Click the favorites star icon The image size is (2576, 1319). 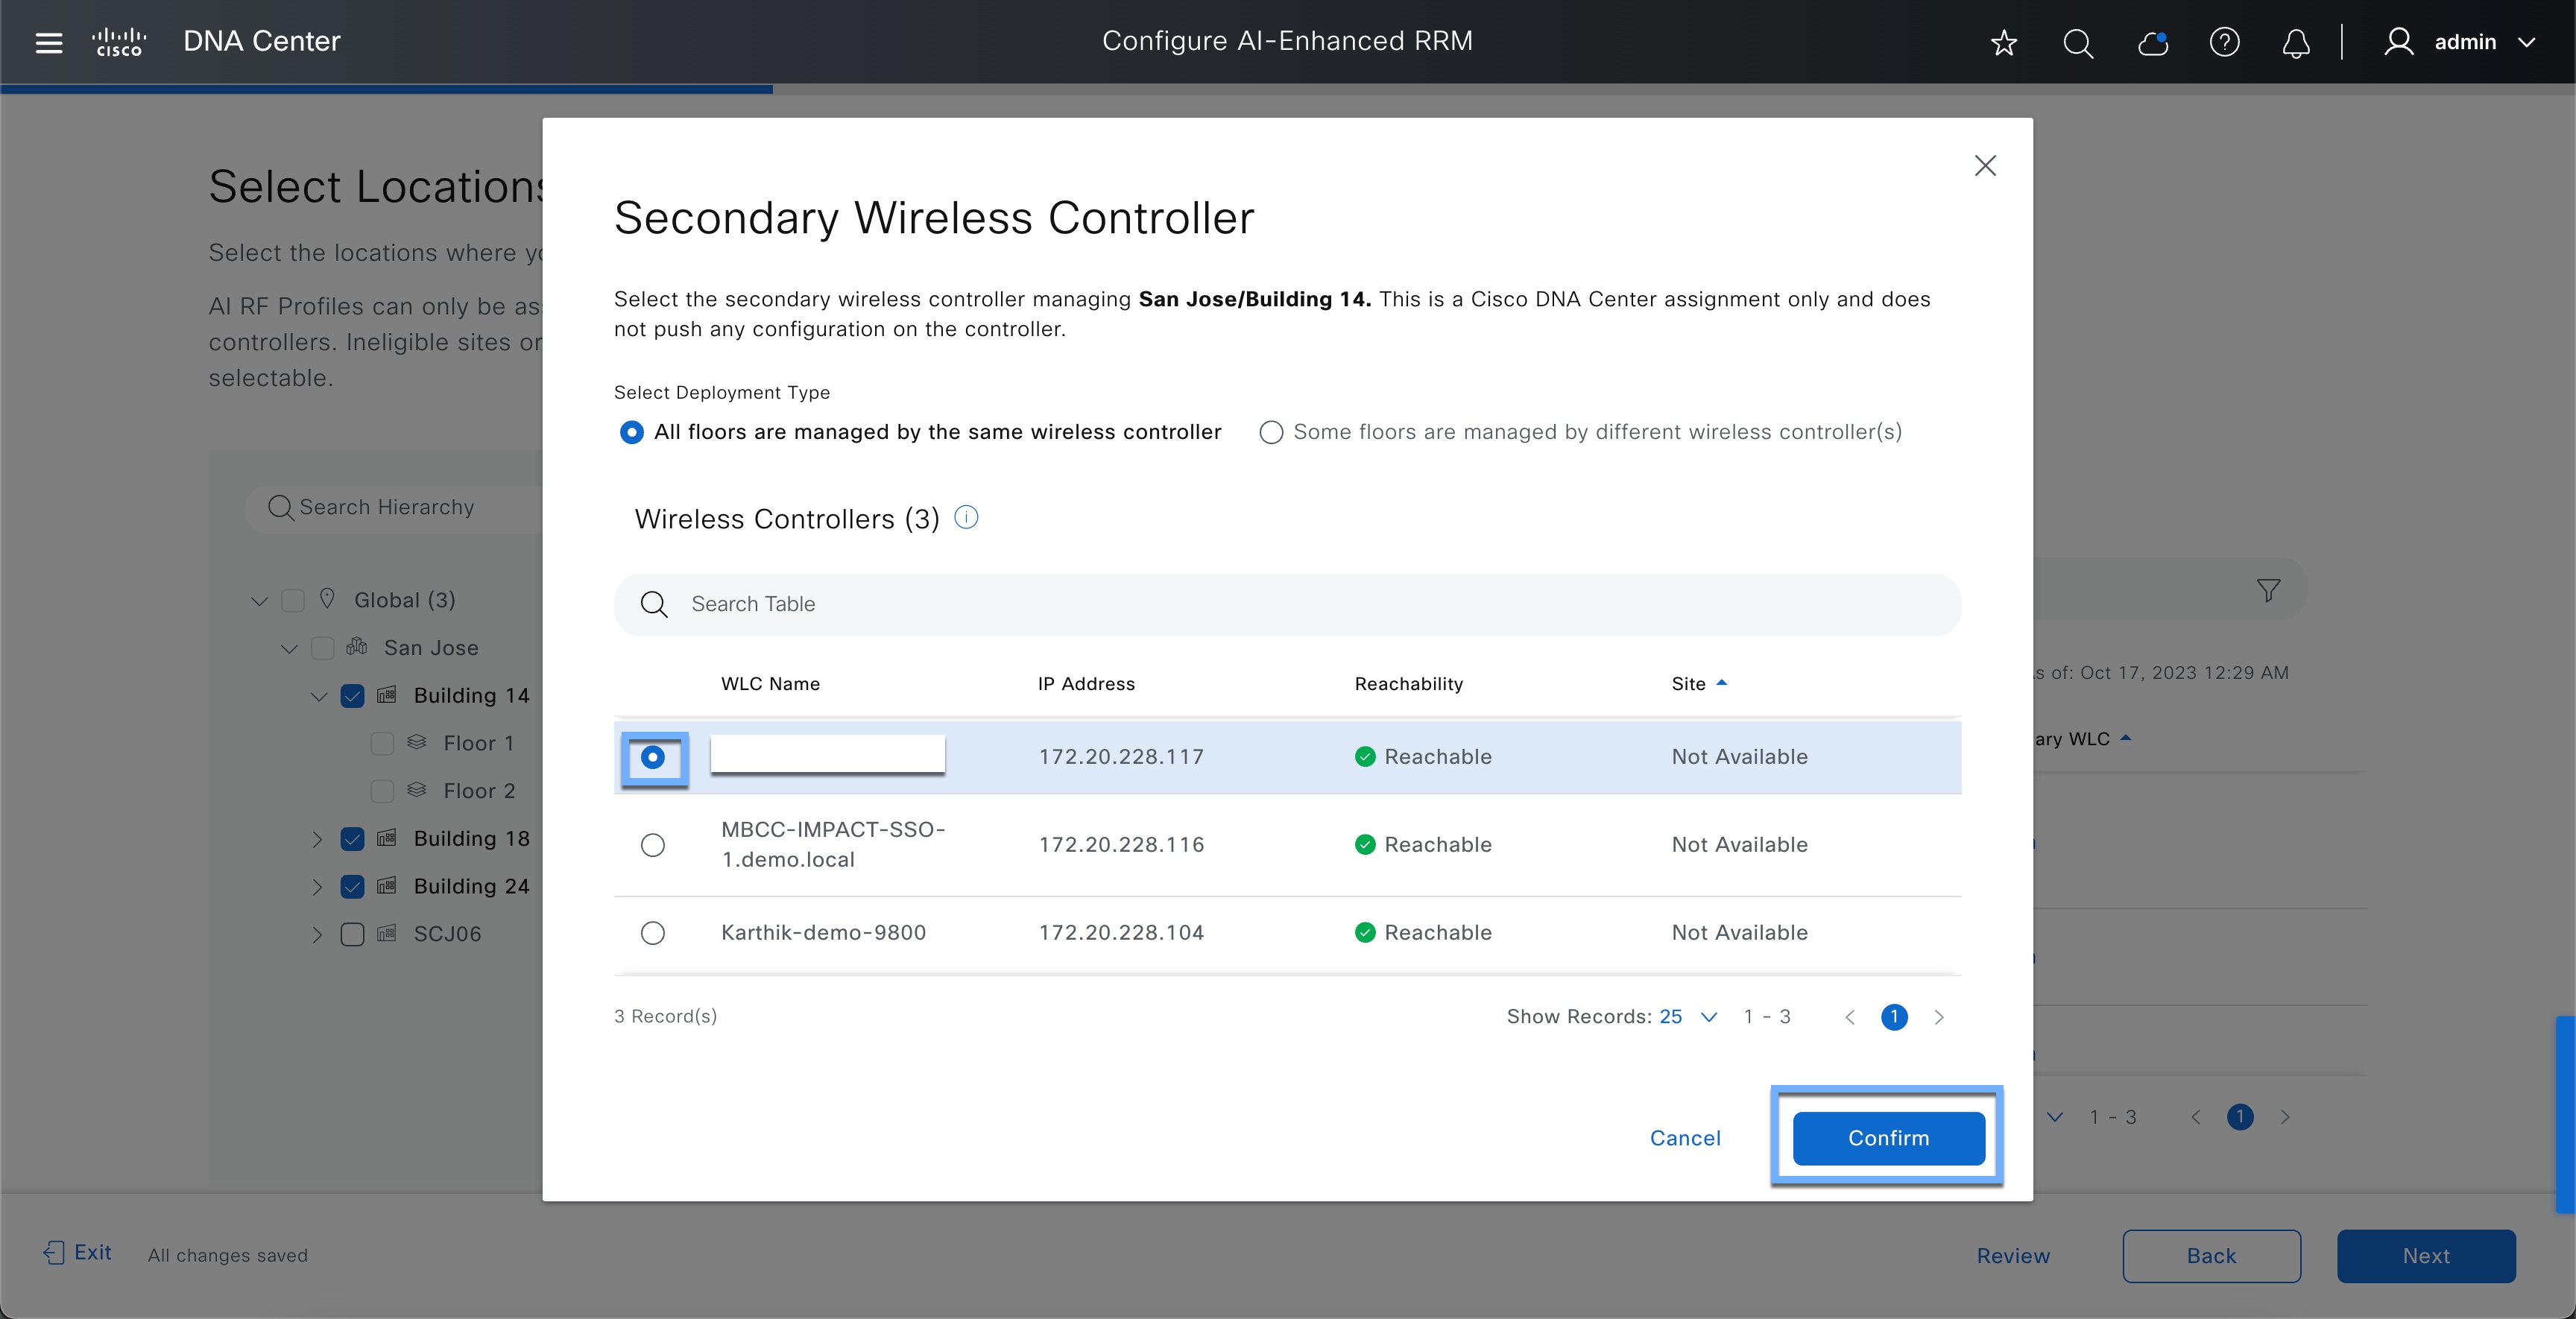click(x=2003, y=42)
